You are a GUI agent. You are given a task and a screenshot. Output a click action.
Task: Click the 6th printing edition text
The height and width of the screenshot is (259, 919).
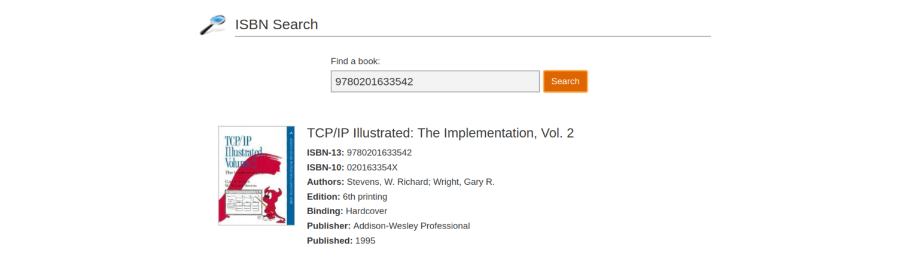tap(365, 197)
